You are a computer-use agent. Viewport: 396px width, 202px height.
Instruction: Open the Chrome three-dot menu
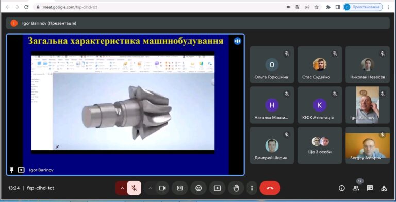point(388,7)
